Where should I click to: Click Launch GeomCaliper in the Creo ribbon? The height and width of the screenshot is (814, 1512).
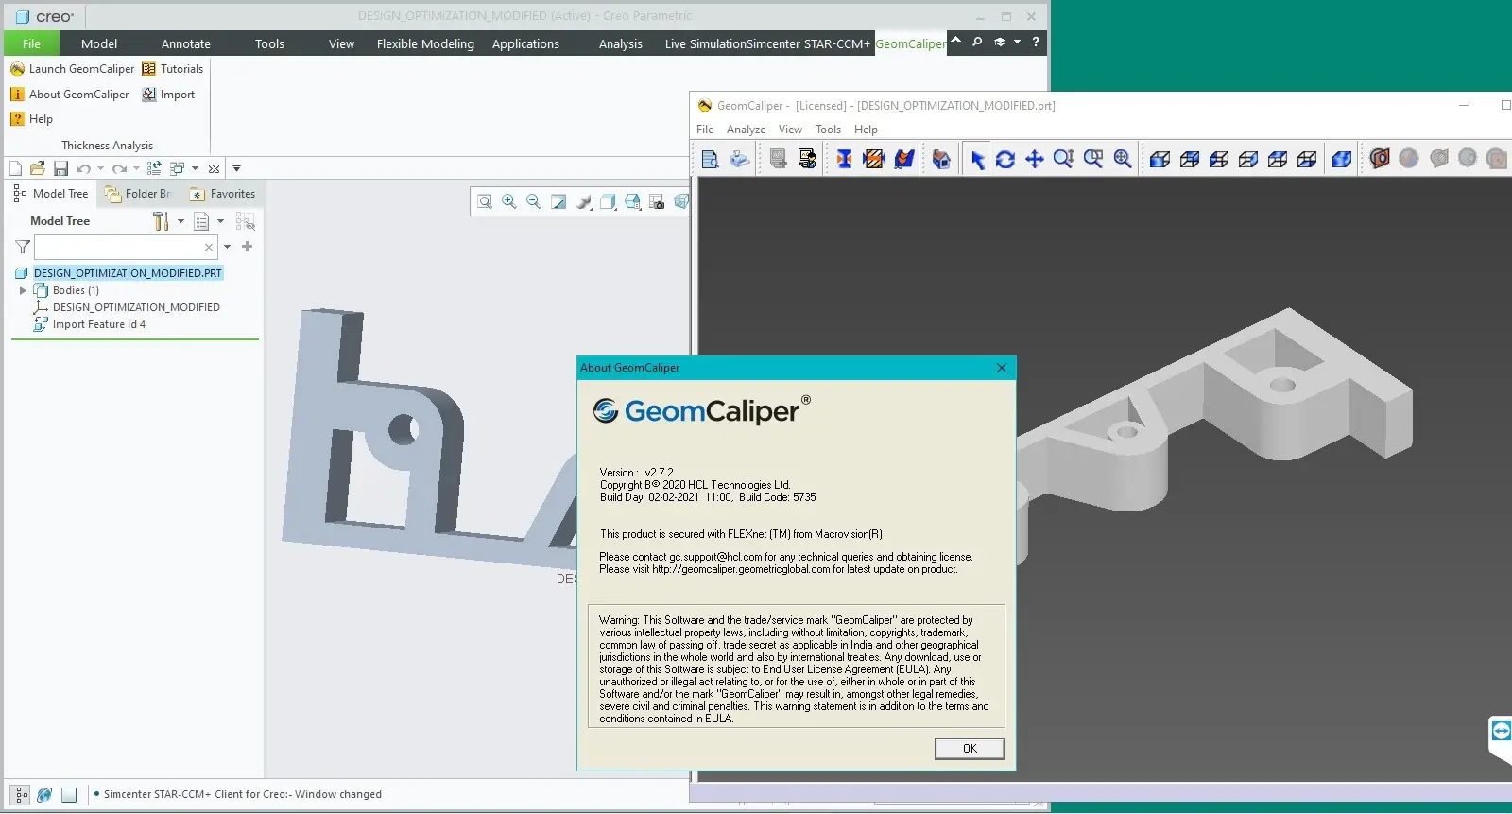click(x=73, y=69)
